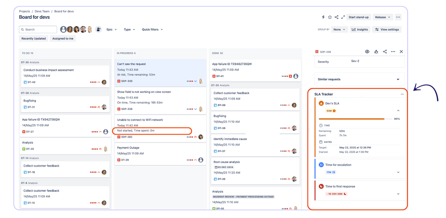
Task: Click the lightning bolt automation icon
Action: point(323,17)
